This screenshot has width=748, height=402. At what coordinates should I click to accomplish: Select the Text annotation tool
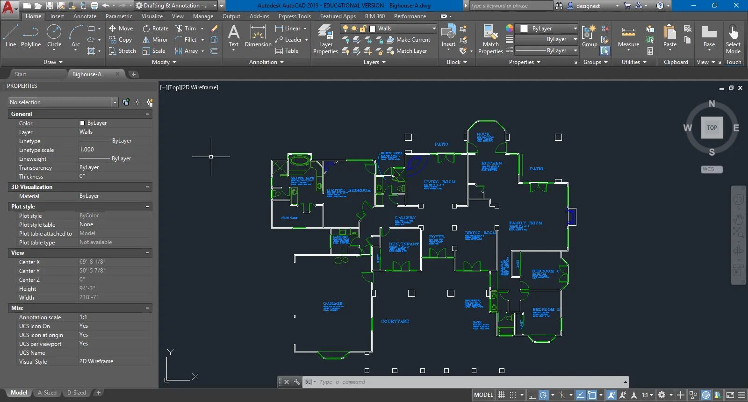(x=233, y=36)
